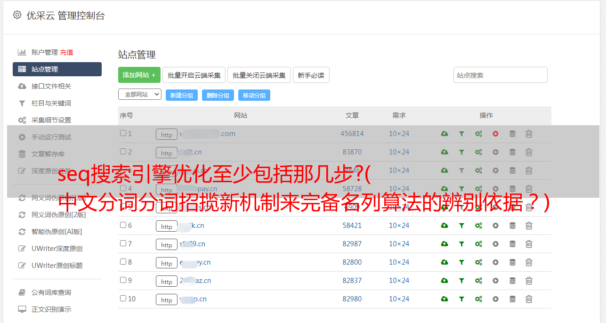This screenshot has height=323, width=606.
Task: Tick the checkbox for site row 6
Action: [123, 225]
